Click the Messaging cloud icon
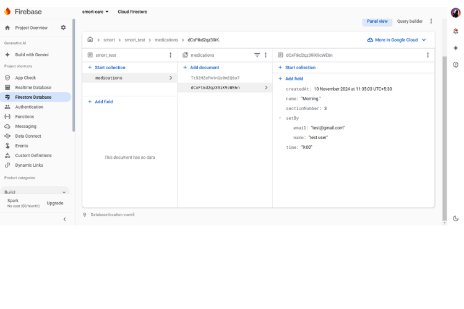Viewport: 464px width, 309px height. tap(7, 127)
